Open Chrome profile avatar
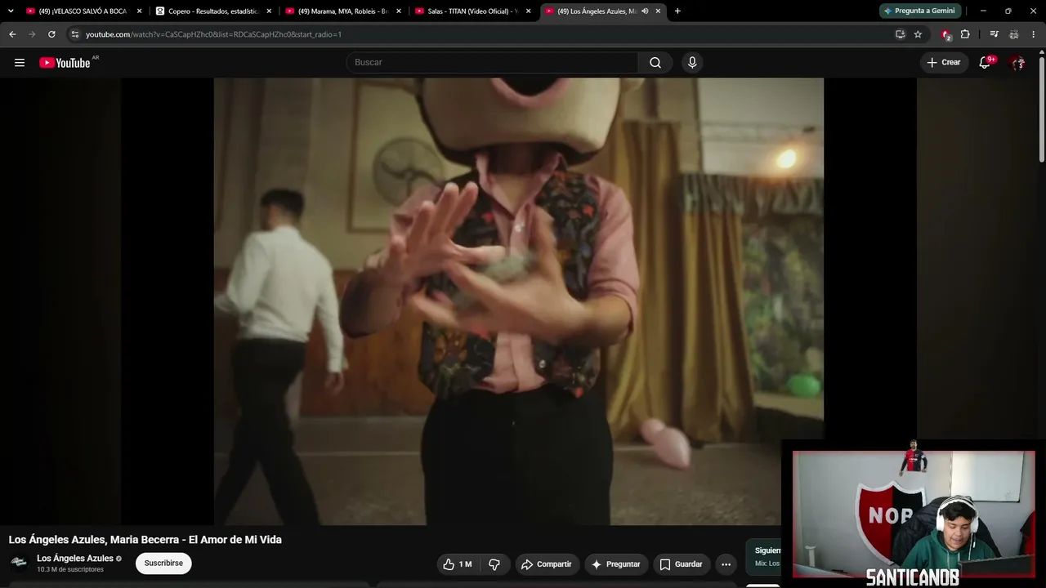1046x588 pixels. pos(1013,34)
